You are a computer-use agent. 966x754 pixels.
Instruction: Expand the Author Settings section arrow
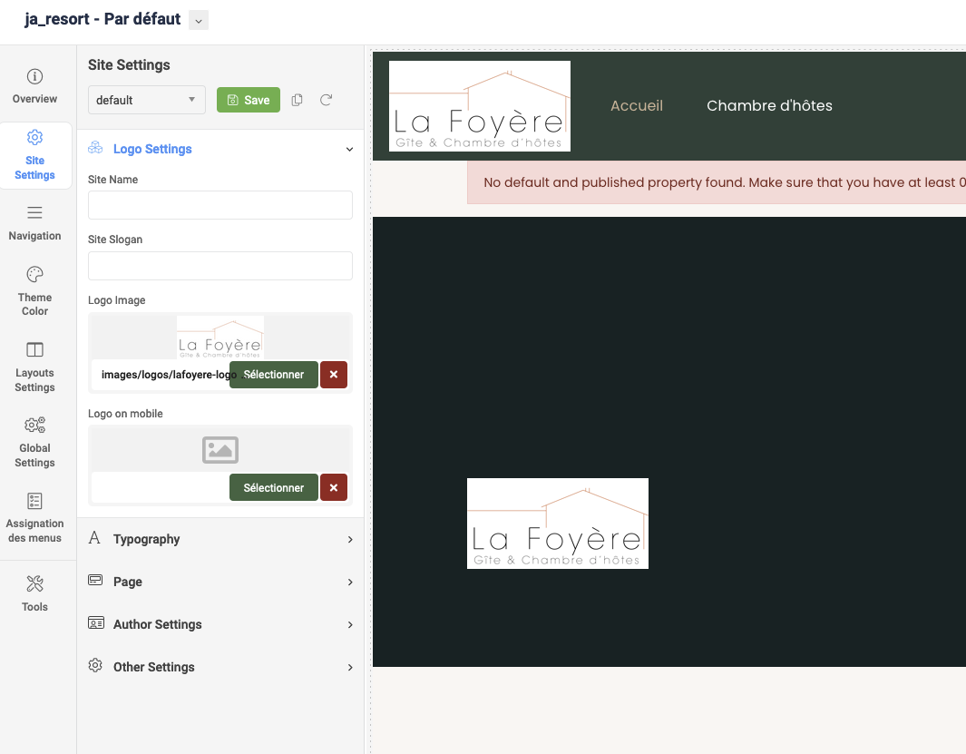coord(350,624)
